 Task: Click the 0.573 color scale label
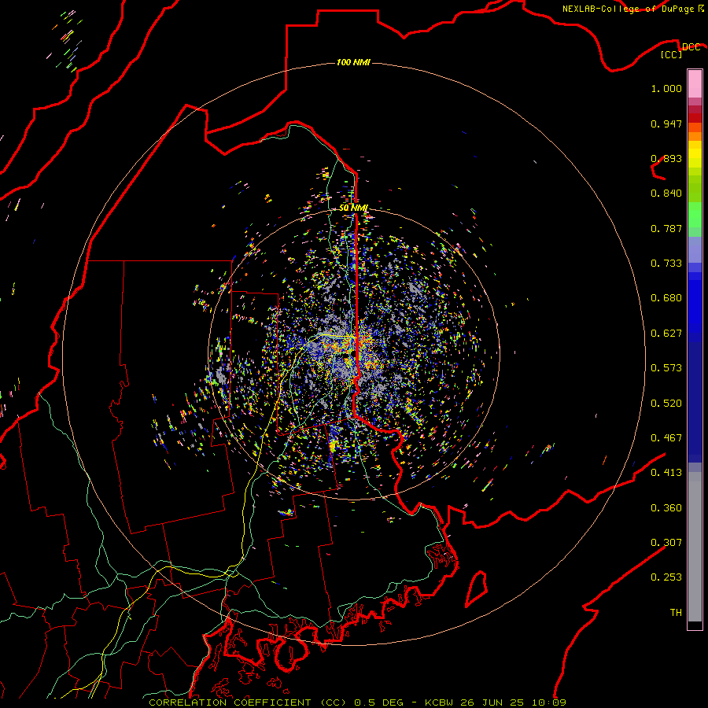[x=666, y=368]
